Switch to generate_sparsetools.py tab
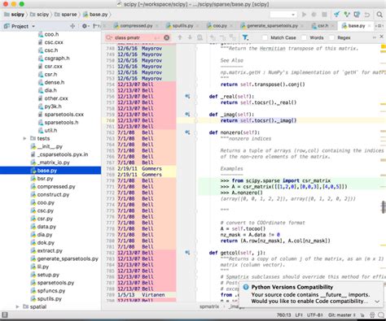The height and width of the screenshot is (321, 386). pyautogui.click(x=272, y=26)
